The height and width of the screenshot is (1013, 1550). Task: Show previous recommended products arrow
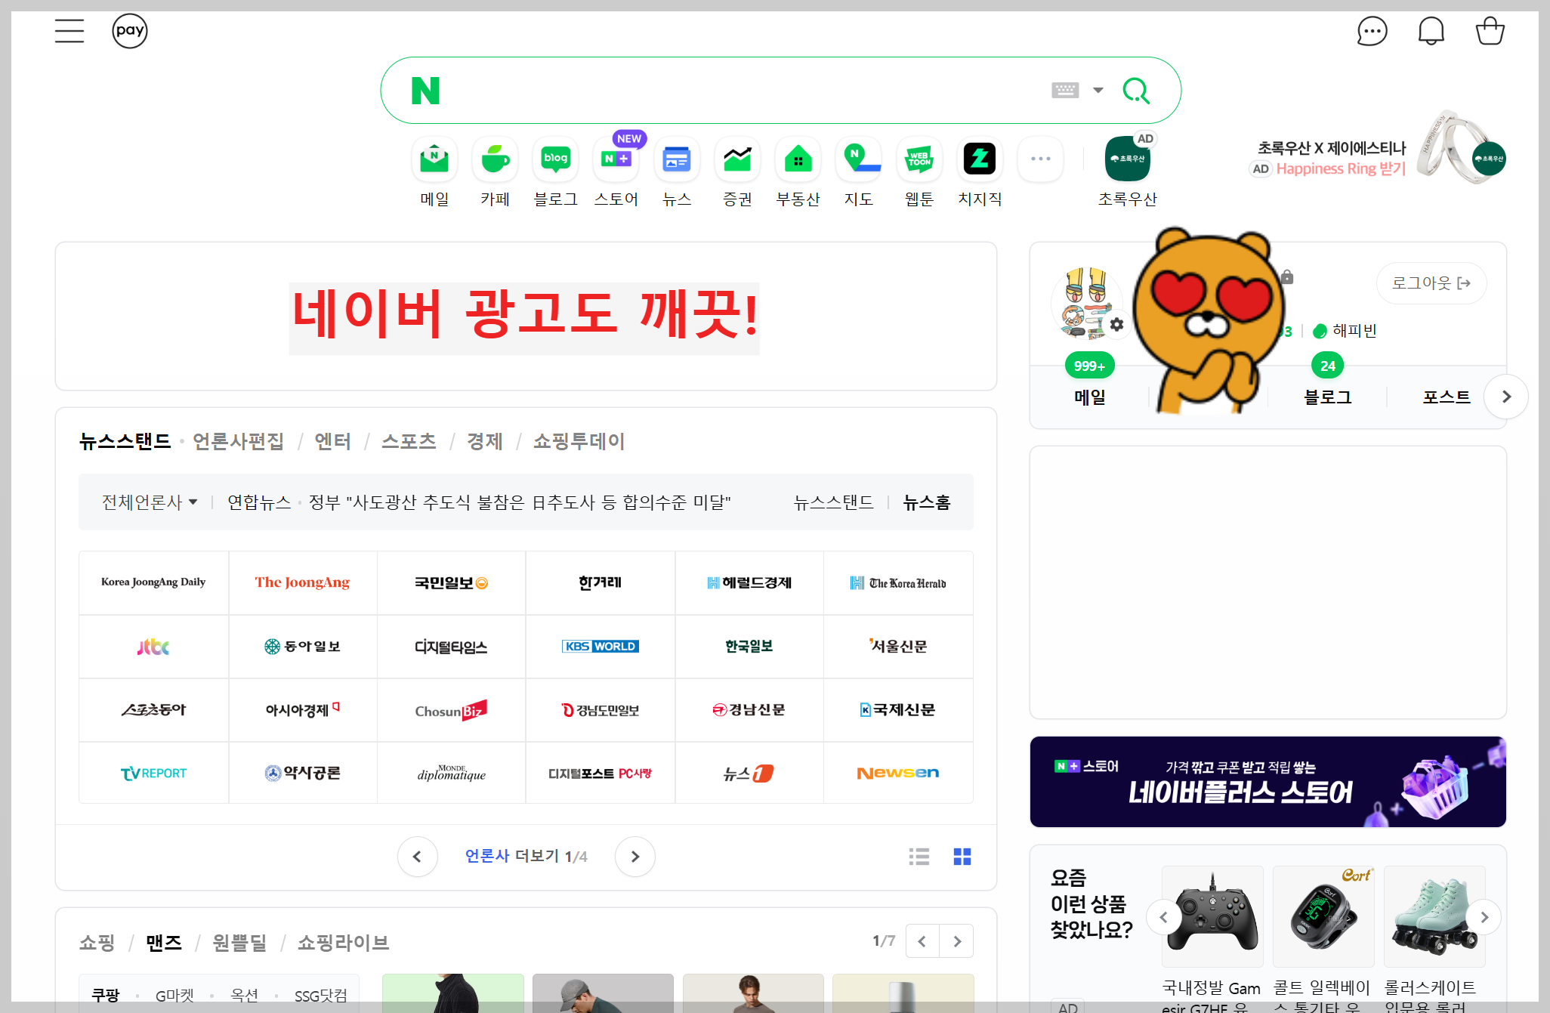[x=1164, y=917]
